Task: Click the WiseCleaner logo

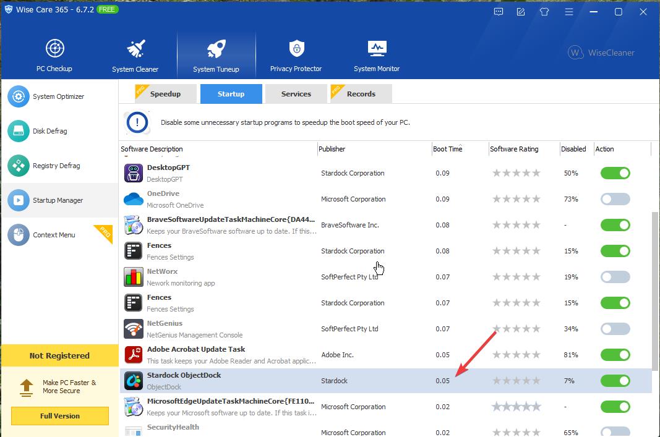Action: [x=601, y=53]
